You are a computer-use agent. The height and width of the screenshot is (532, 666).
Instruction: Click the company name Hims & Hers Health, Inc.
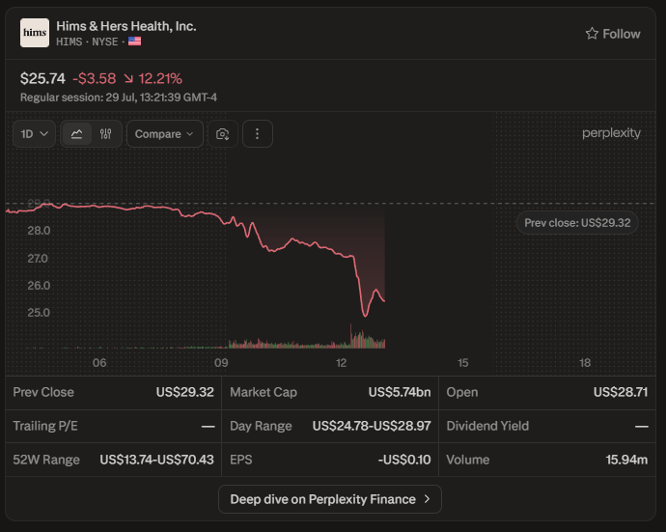[126, 26]
